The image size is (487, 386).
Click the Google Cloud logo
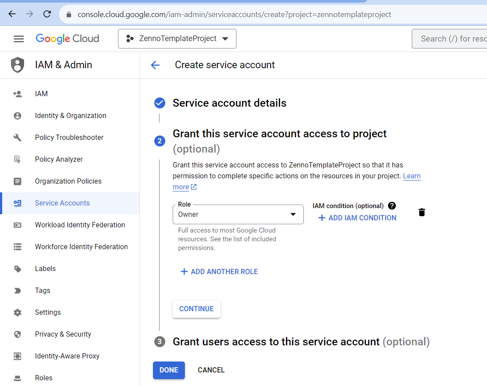67,38
